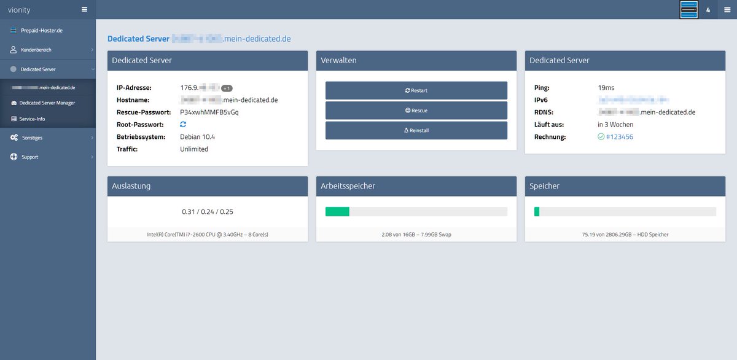This screenshot has width=737, height=360.
Task: Expand the Support chevron arrow
Action: (92, 157)
